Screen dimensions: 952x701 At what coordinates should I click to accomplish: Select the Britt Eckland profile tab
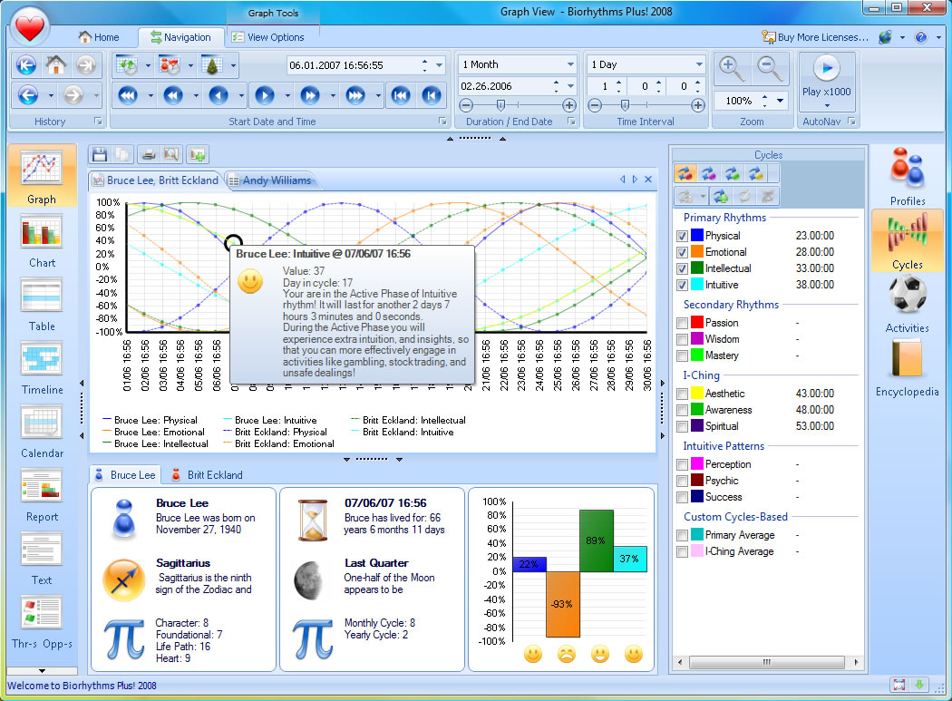[x=208, y=475]
